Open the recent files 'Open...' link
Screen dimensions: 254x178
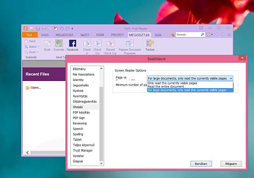click(x=36, y=88)
